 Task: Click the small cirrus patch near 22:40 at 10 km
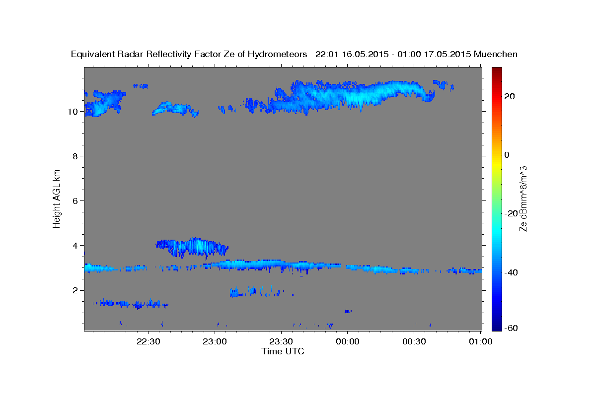pyautogui.click(x=175, y=109)
